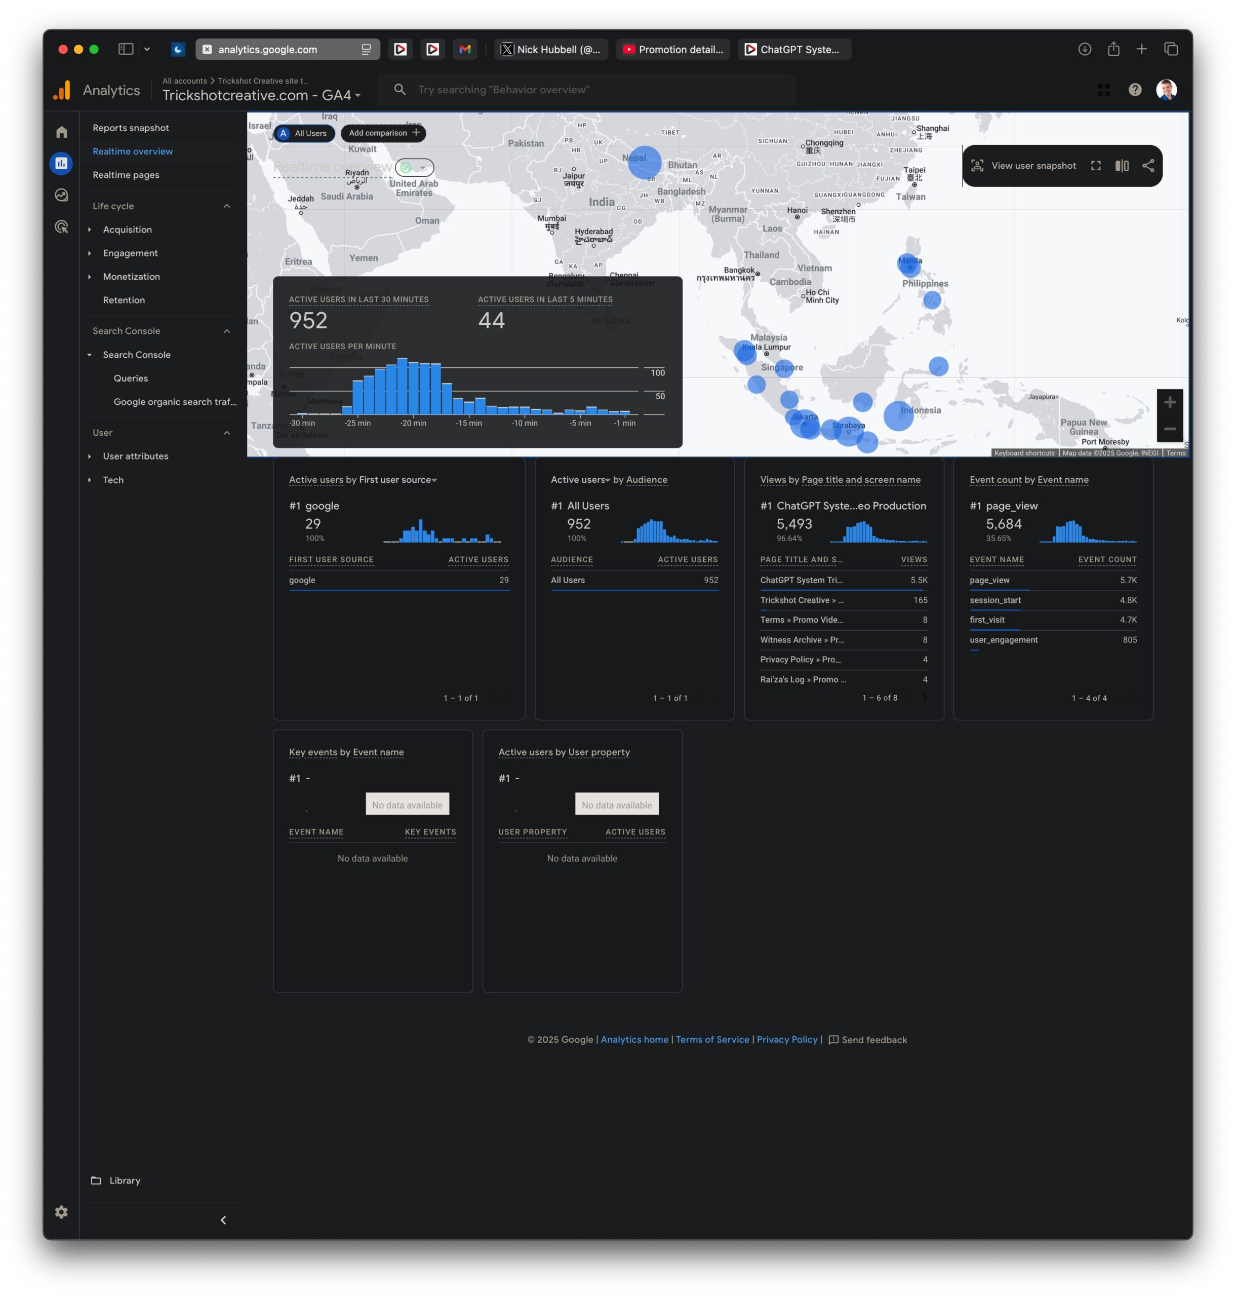Select Realtime overview in navigation

point(133,151)
